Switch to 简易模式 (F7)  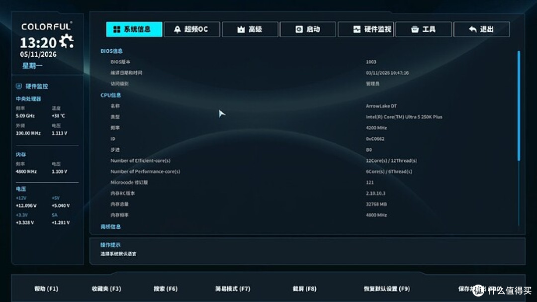click(233, 289)
